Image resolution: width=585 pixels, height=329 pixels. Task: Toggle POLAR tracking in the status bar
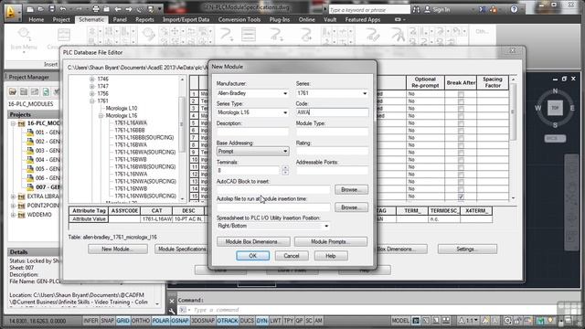coord(161,321)
